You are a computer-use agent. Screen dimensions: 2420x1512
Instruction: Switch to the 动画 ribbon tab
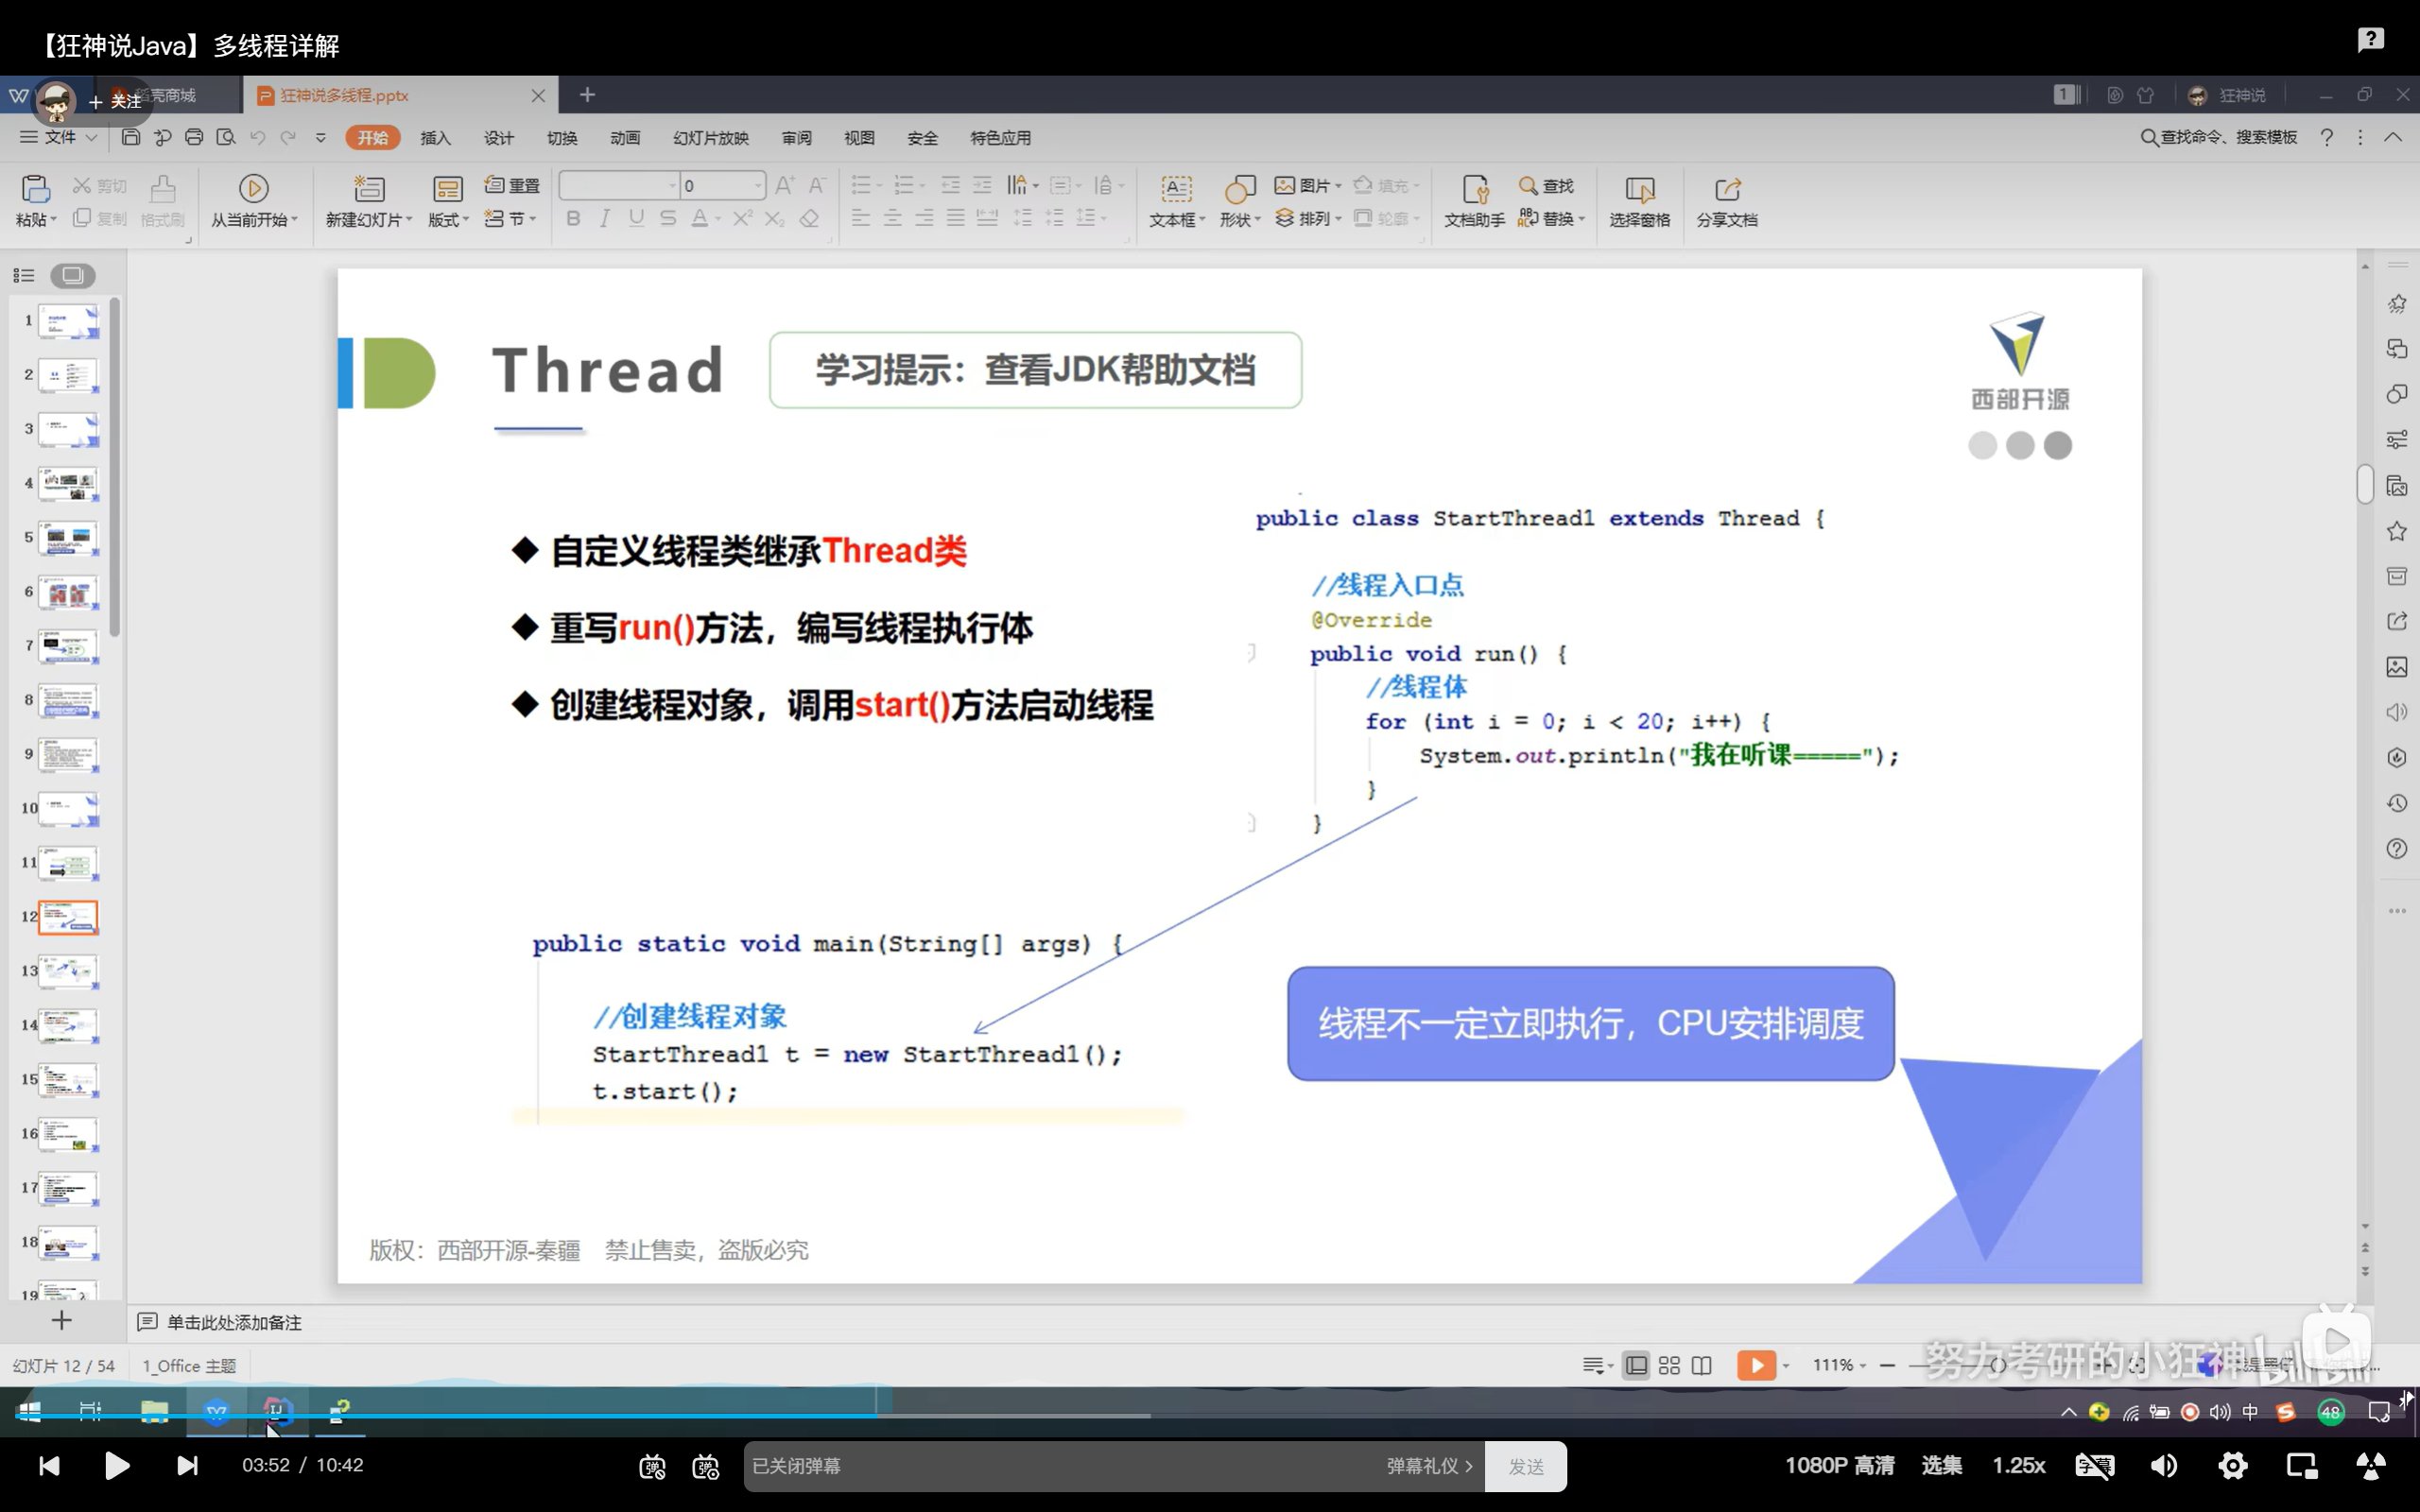(624, 138)
